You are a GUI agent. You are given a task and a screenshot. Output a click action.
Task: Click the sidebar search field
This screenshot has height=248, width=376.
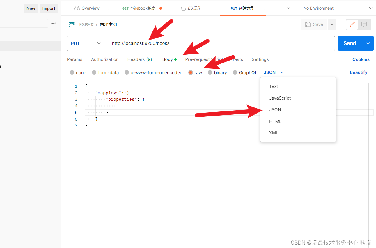(24, 23)
